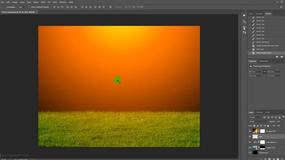Click the W width input field
Viewport: 285px width, 160px height.
pyautogui.click(x=256, y=72)
